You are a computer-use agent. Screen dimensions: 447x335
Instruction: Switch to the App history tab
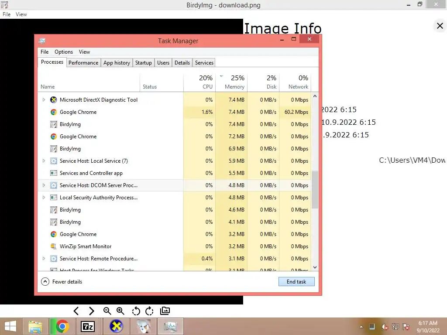pos(117,63)
